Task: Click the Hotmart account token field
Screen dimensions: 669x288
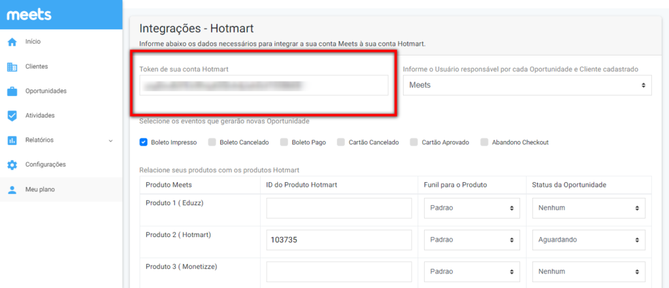Action: click(264, 86)
